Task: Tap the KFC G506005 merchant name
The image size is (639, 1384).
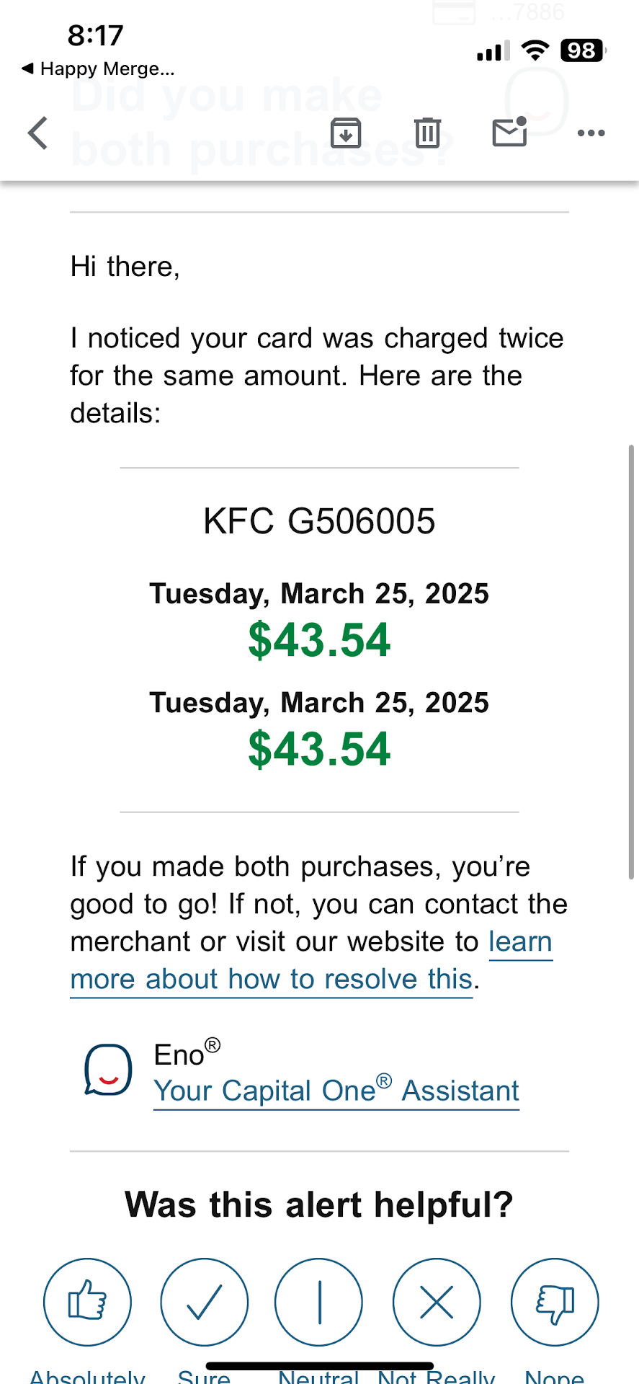Action: 319,521
